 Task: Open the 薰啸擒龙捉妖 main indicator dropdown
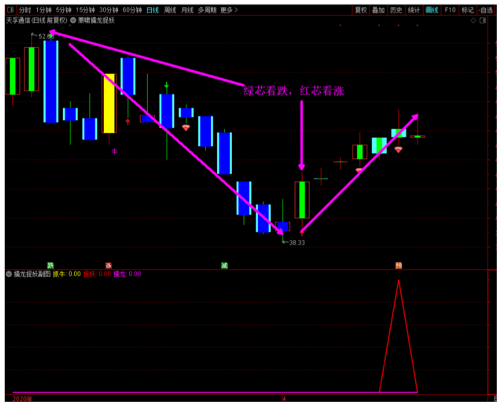(73, 21)
